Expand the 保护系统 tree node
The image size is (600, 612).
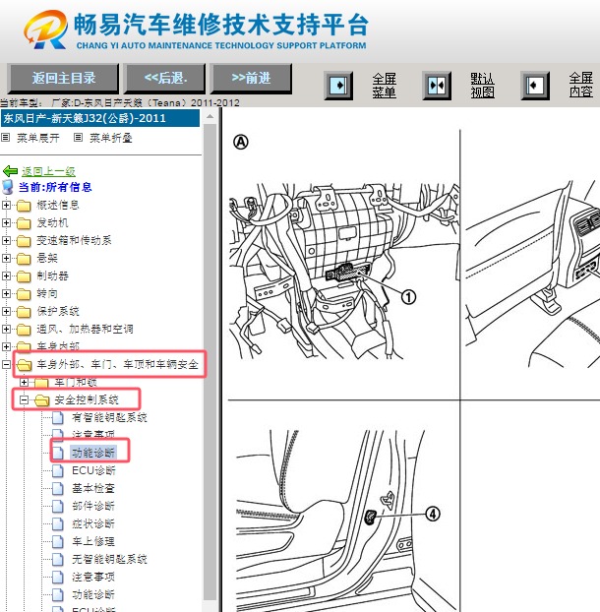(x=6, y=311)
